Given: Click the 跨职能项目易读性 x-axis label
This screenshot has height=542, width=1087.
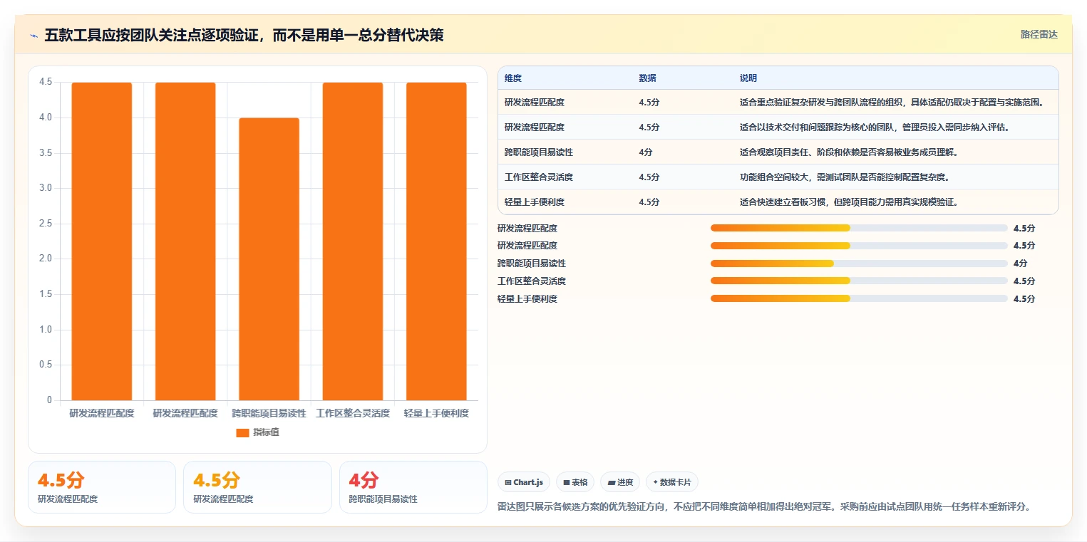Looking at the screenshot, I should 269,413.
